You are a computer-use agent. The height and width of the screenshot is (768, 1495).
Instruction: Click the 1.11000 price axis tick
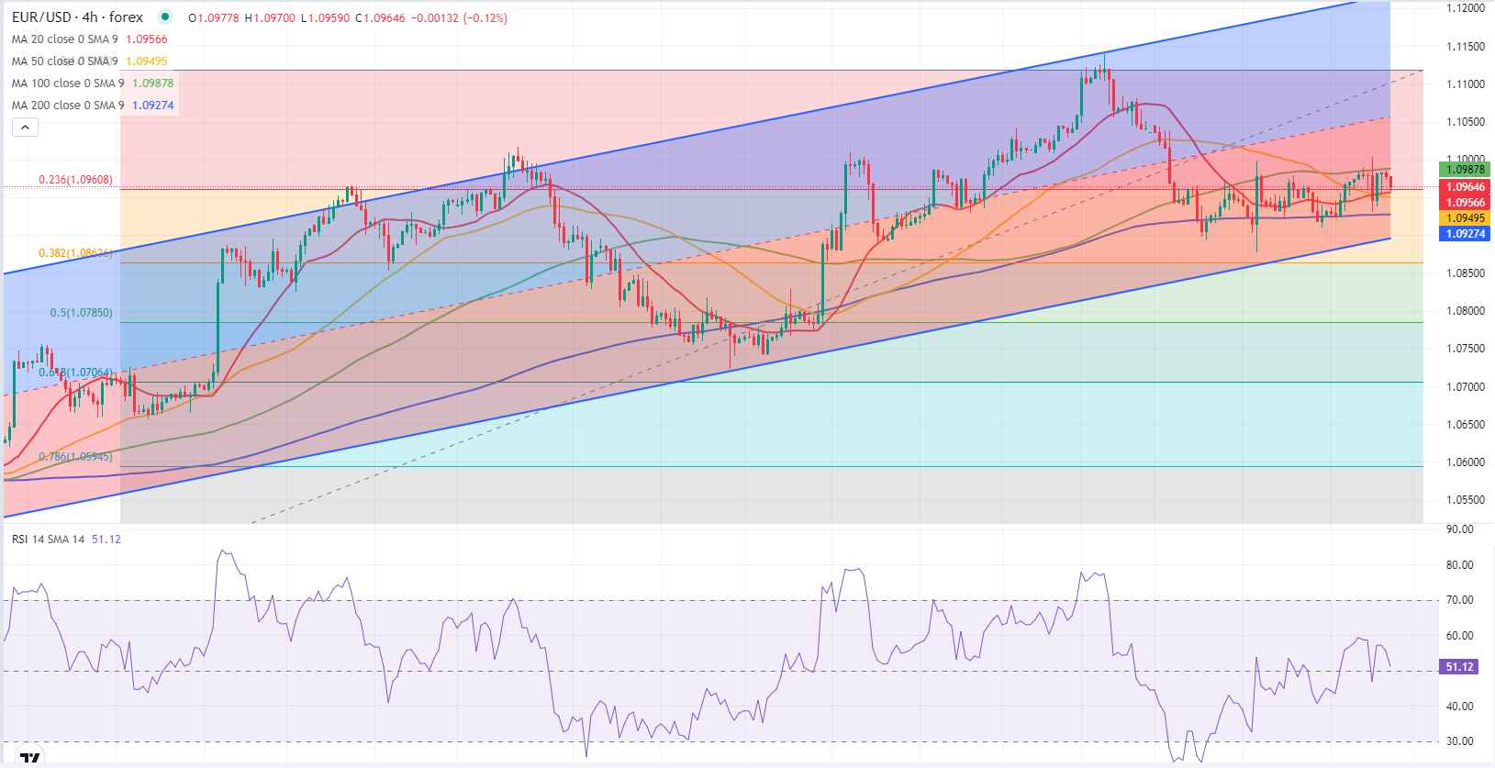click(x=1465, y=84)
